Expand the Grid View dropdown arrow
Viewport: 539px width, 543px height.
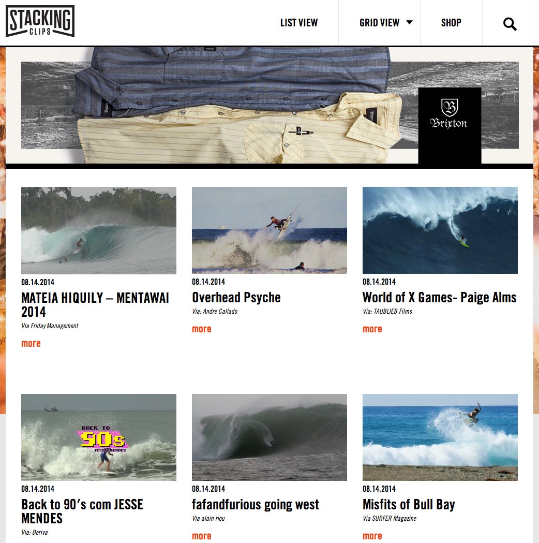(409, 22)
